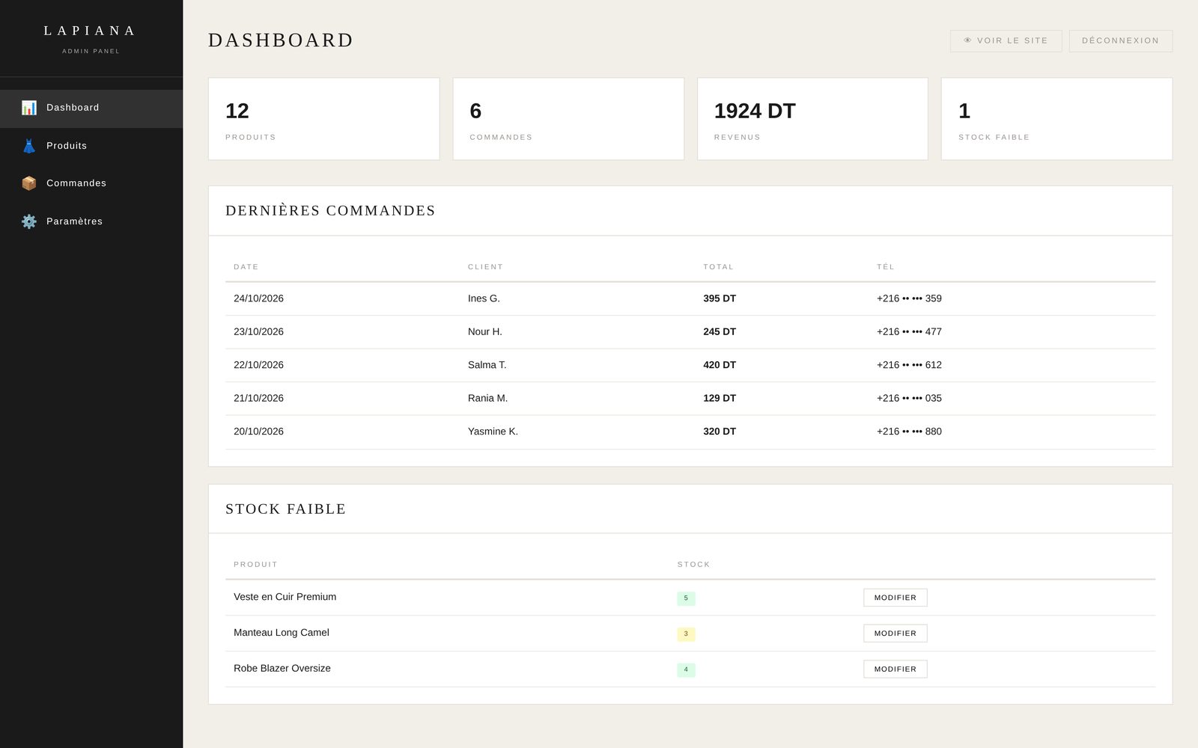Click phone number ending in 359
Viewport: 1198px width, 748px height.
(909, 298)
